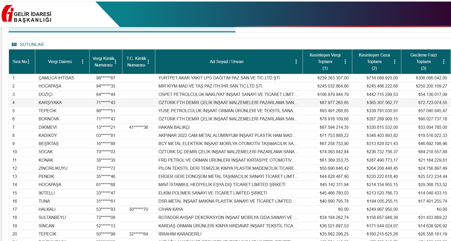Click OSPET PETROLCÜLÜK NAKLİYAT company name

pyautogui.click(x=228, y=94)
